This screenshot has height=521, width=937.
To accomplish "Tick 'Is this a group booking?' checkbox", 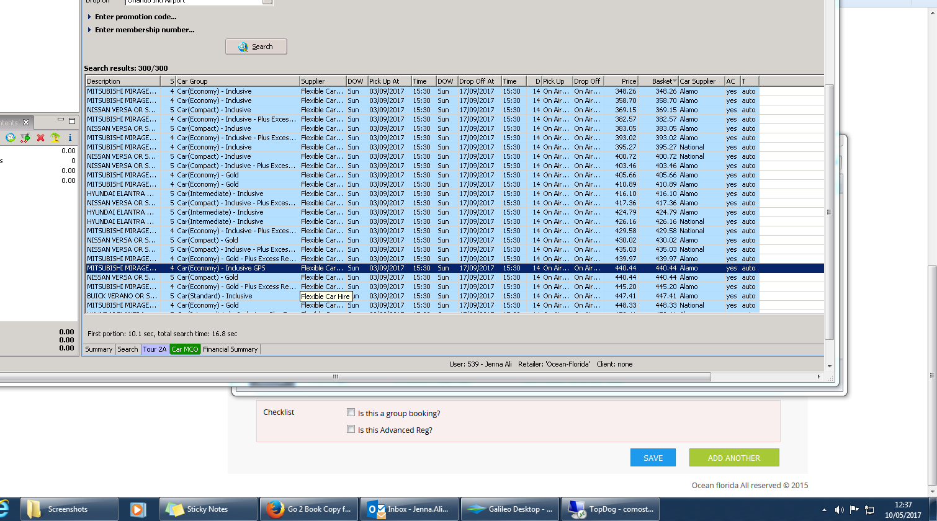I will (351, 412).
